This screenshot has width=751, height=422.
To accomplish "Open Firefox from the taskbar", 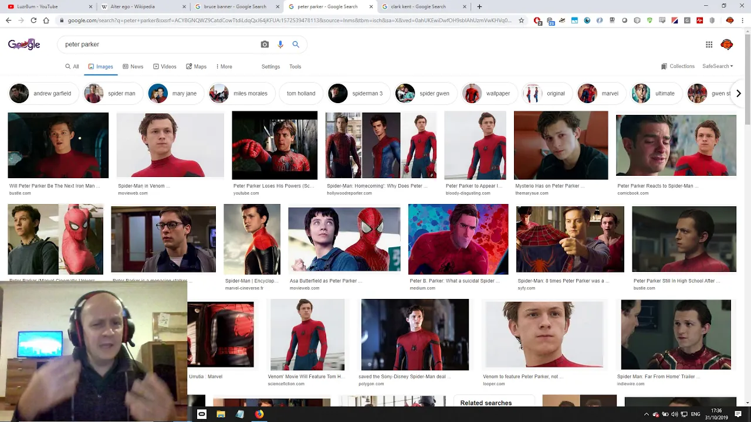I will point(259,414).
